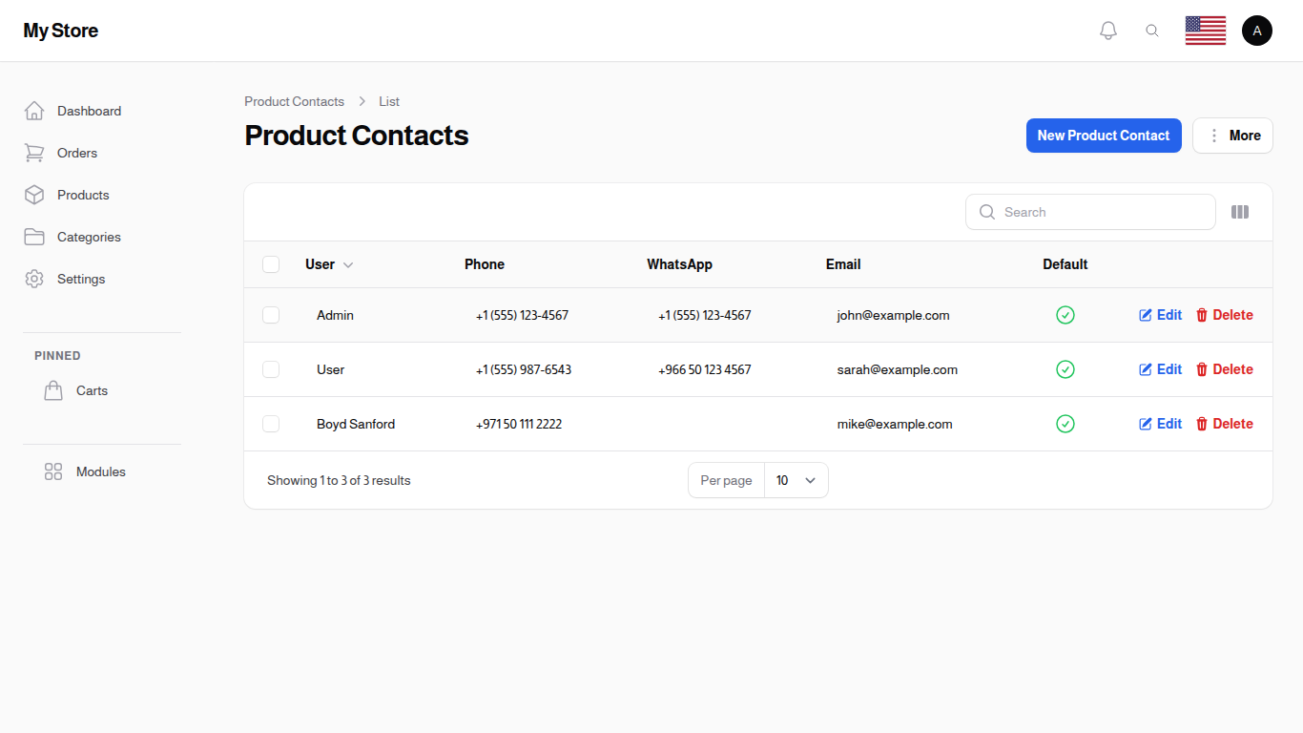Click the Product Contacts breadcrumb link
This screenshot has height=733, width=1303.
click(x=294, y=101)
